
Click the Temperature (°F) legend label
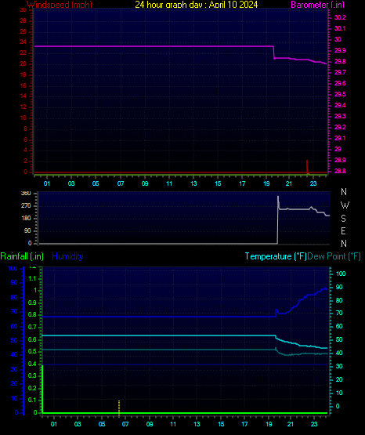(x=276, y=256)
